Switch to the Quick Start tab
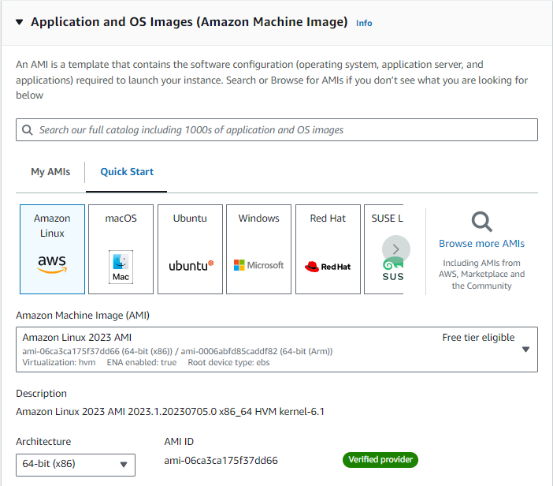Image resolution: width=553 pixels, height=486 pixels. [x=127, y=172]
